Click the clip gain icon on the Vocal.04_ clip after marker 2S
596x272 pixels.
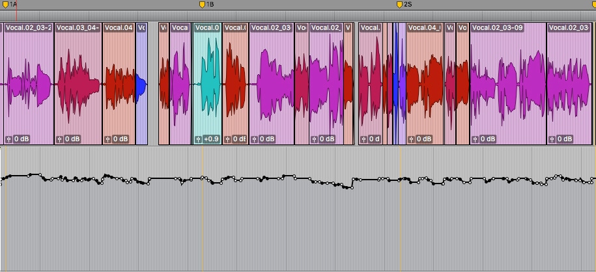(411, 139)
